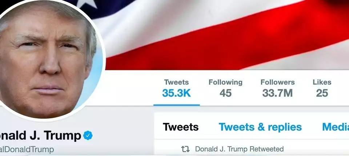Click the 45 following count
The height and width of the screenshot is (156, 349).
click(225, 93)
